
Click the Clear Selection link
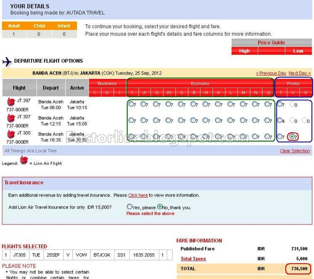point(295,151)
